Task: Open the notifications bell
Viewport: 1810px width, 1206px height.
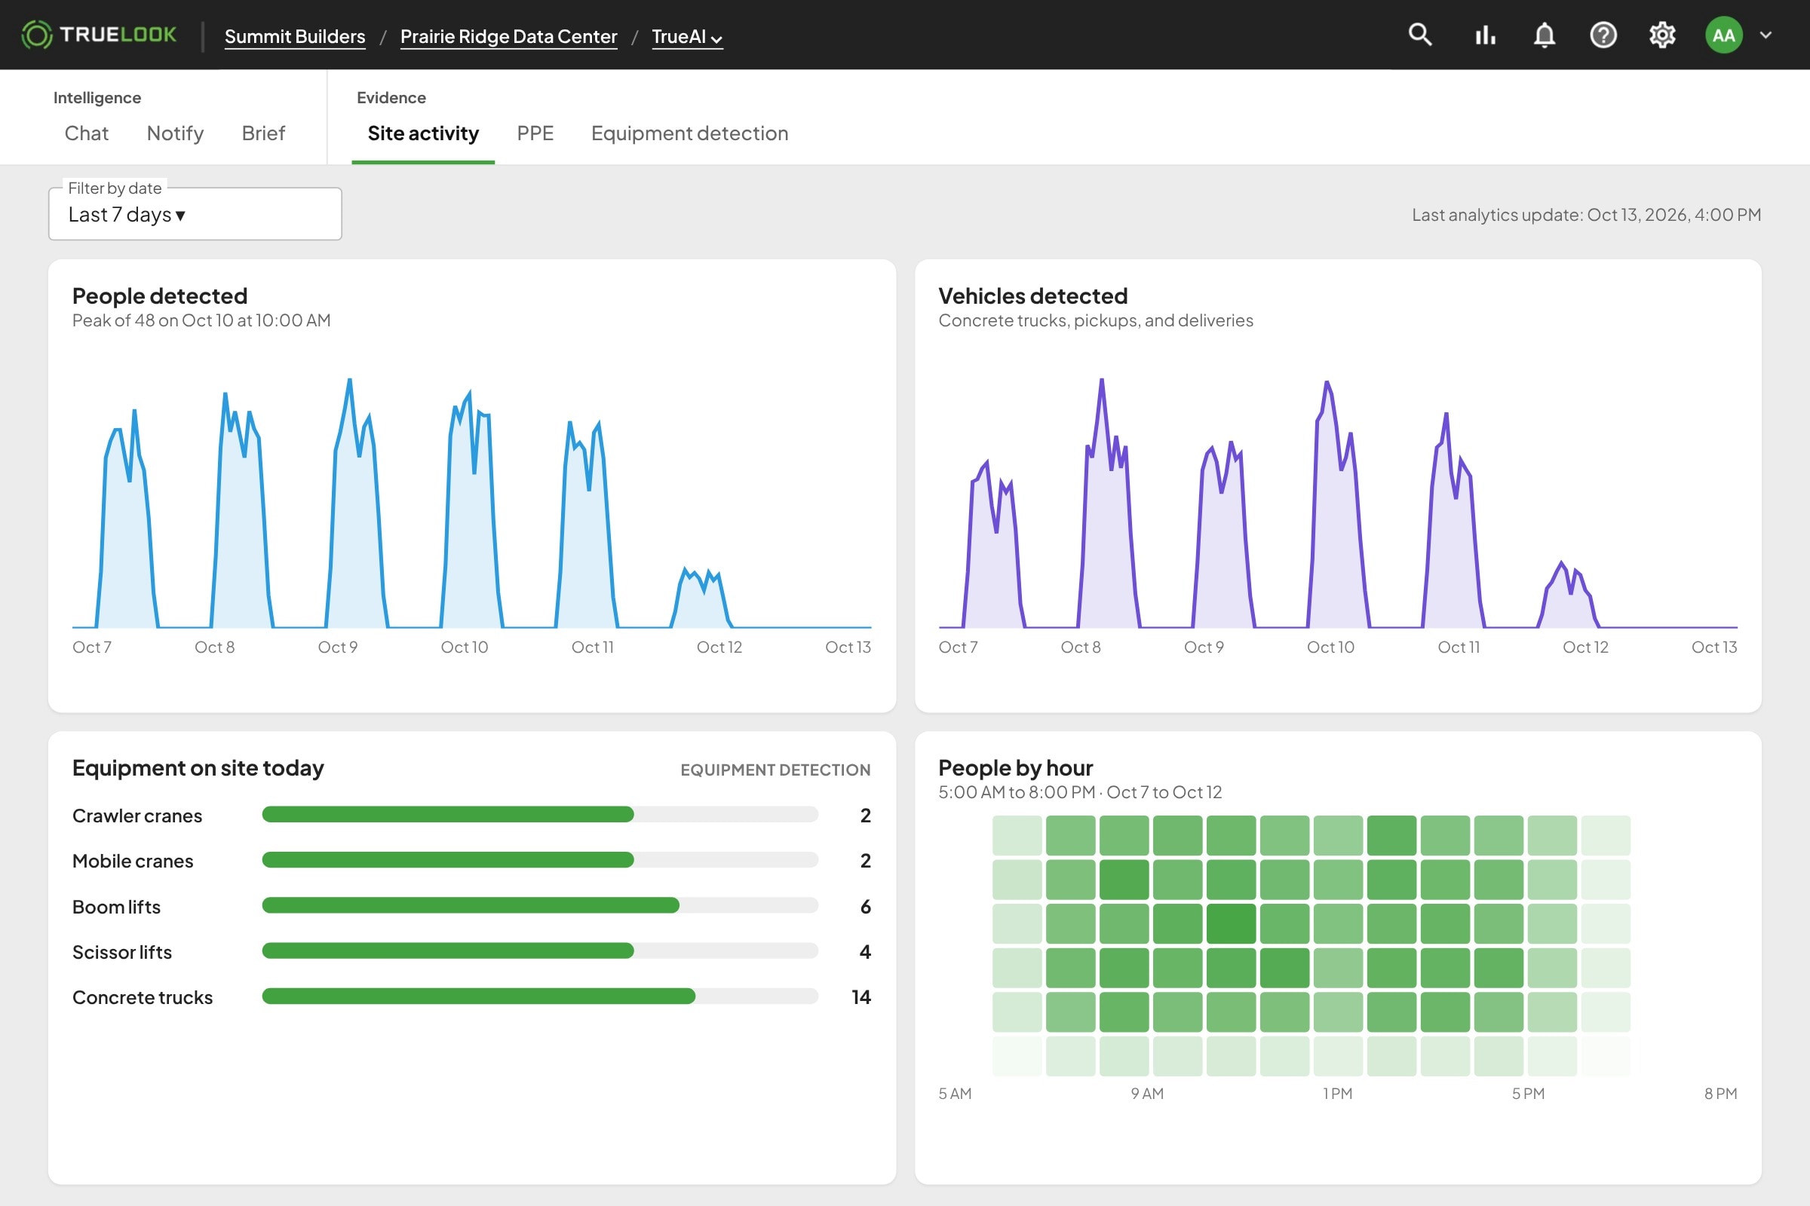Action: [x=1545, y=35]
